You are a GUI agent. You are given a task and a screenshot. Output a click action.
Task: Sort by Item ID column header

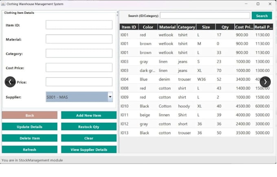(x=129, y=27)
